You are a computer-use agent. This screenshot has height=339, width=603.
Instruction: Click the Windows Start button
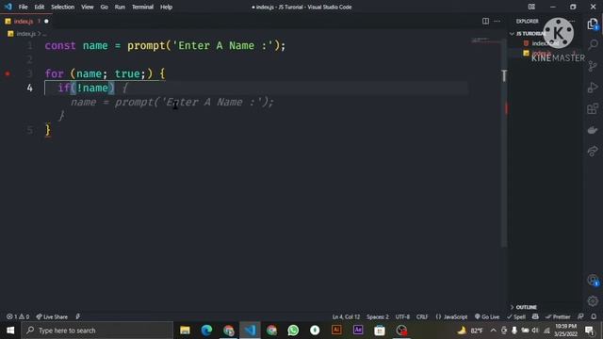10,331
